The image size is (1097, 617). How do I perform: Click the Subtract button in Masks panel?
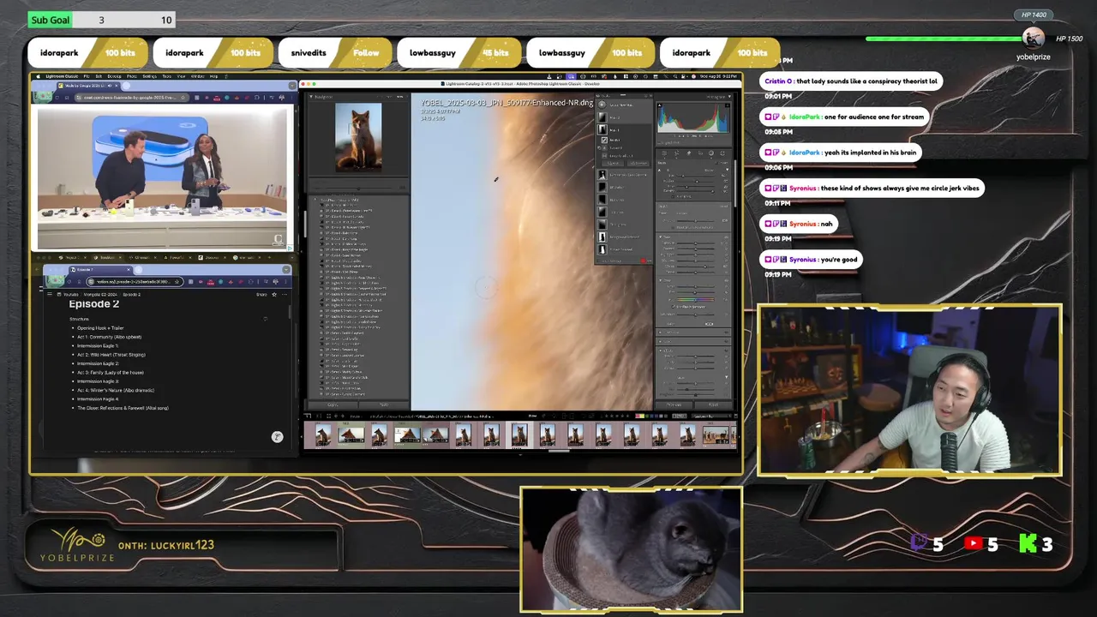(x=638, y=163)
